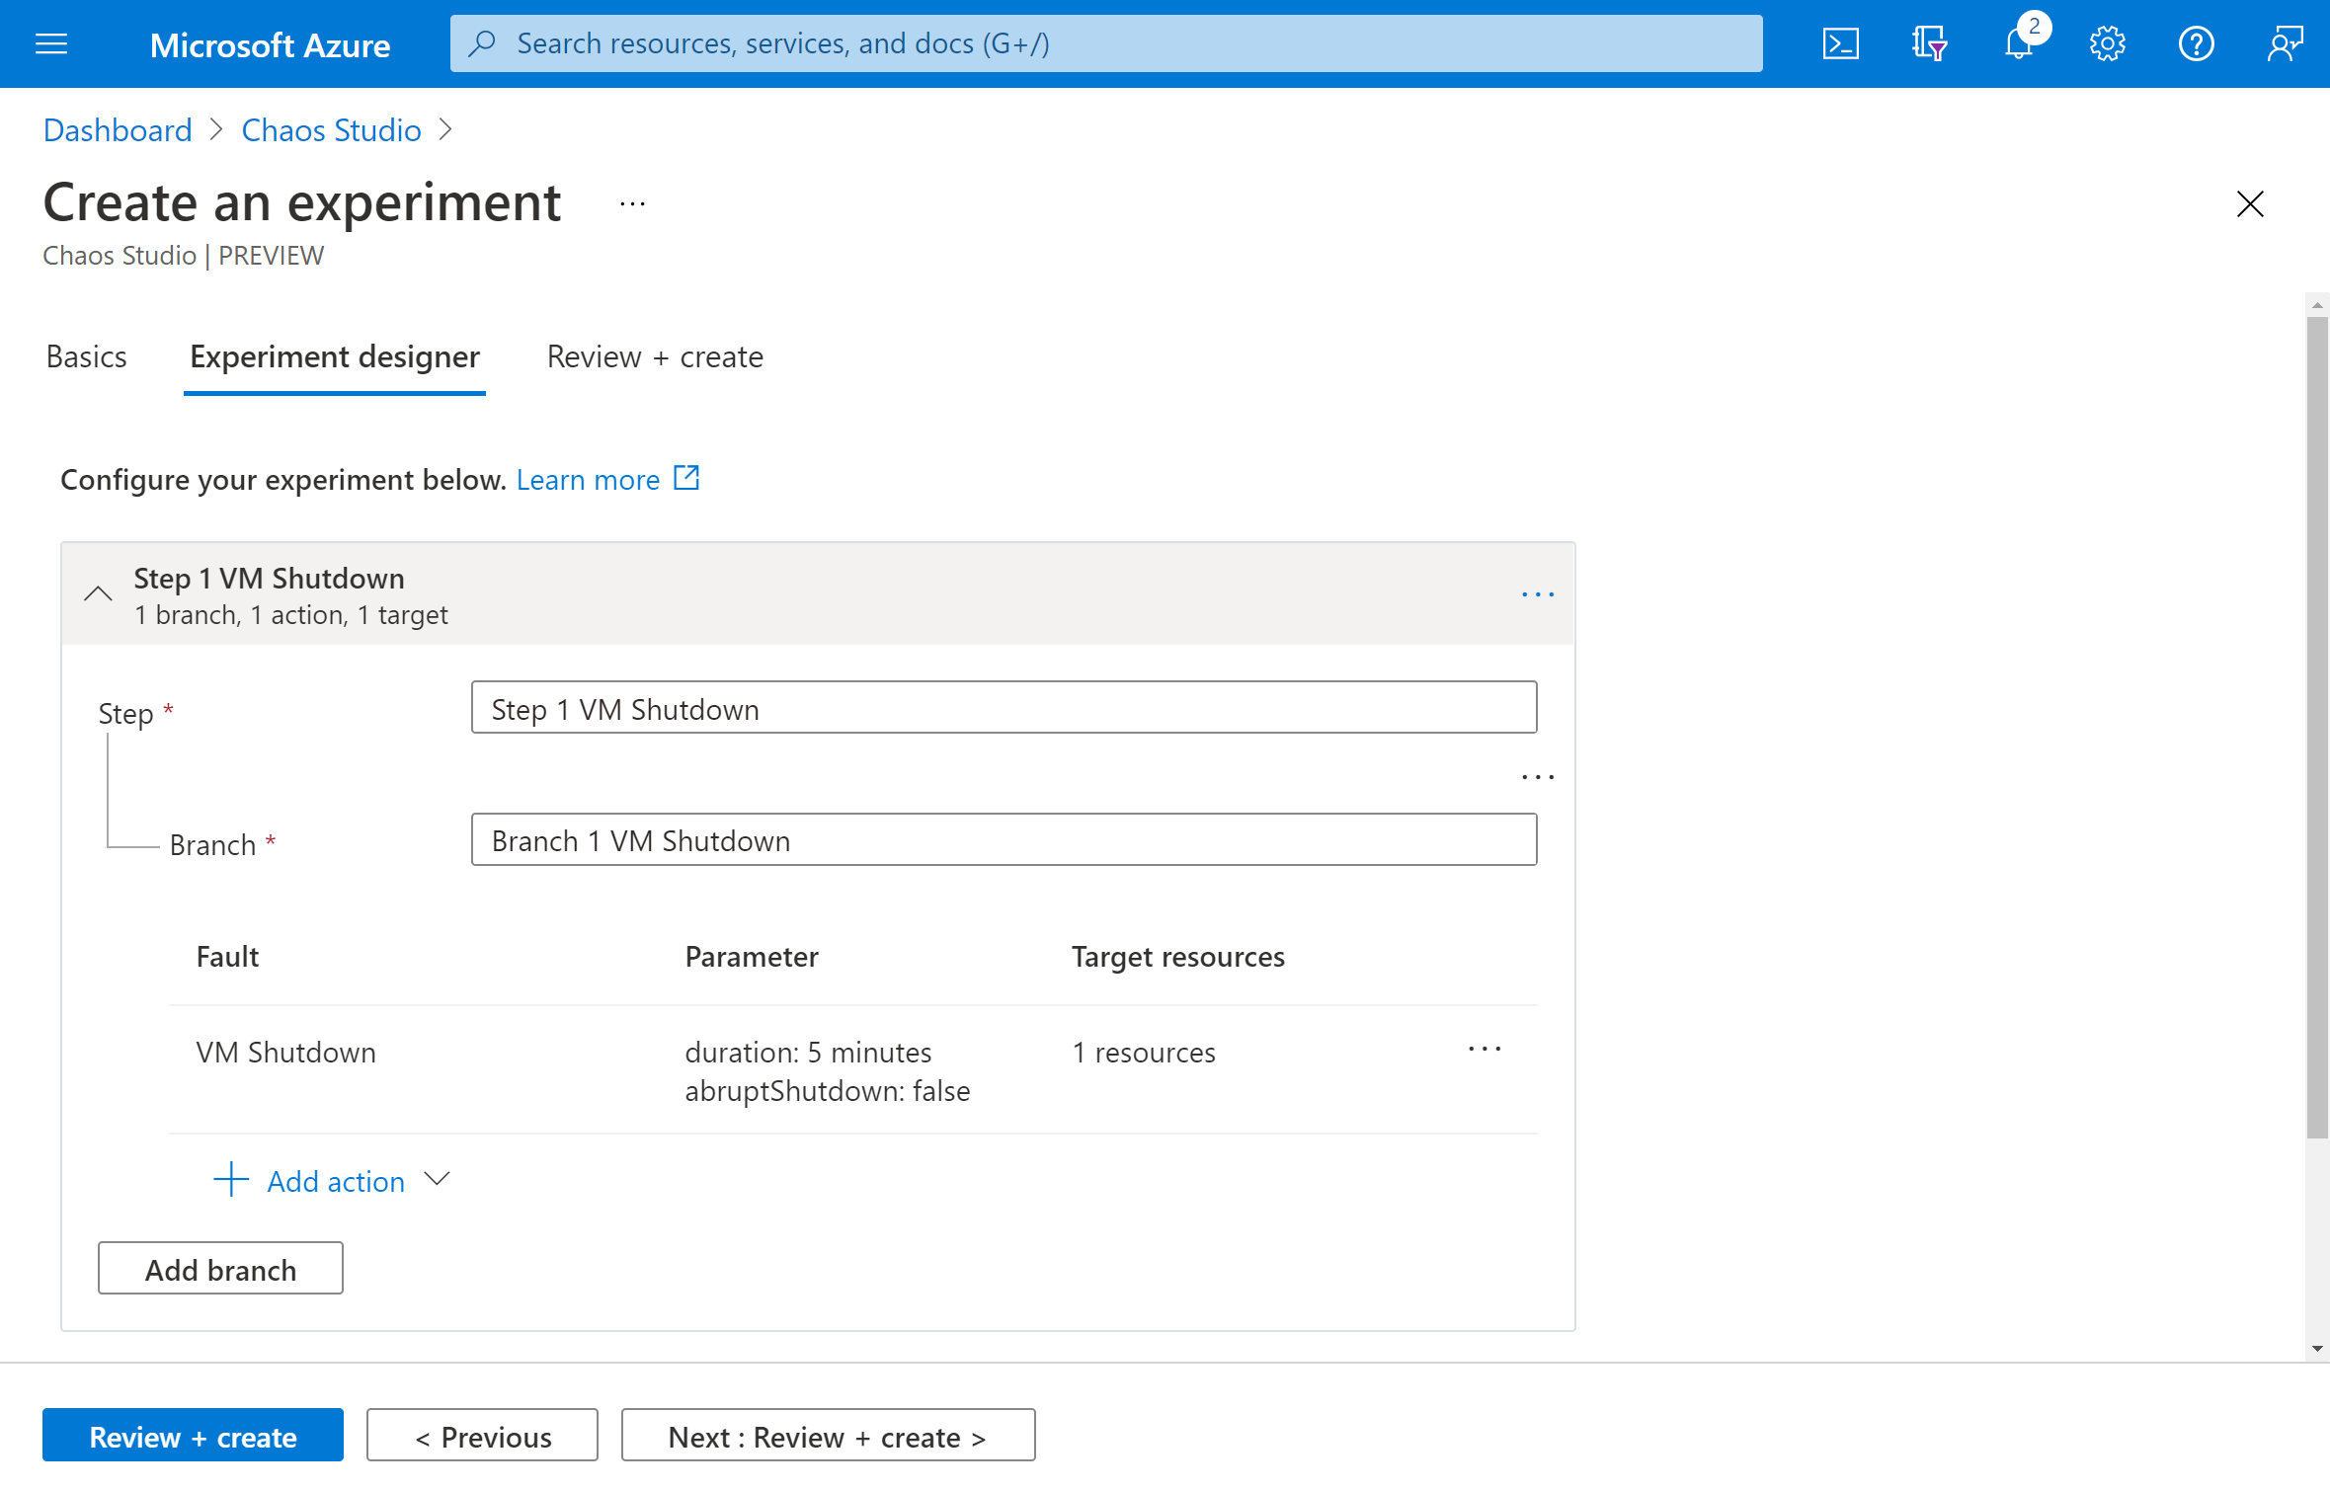Click the settings gear icon
Viewport: 2330px width, 1491px height.
click(x=2108, y=42)
